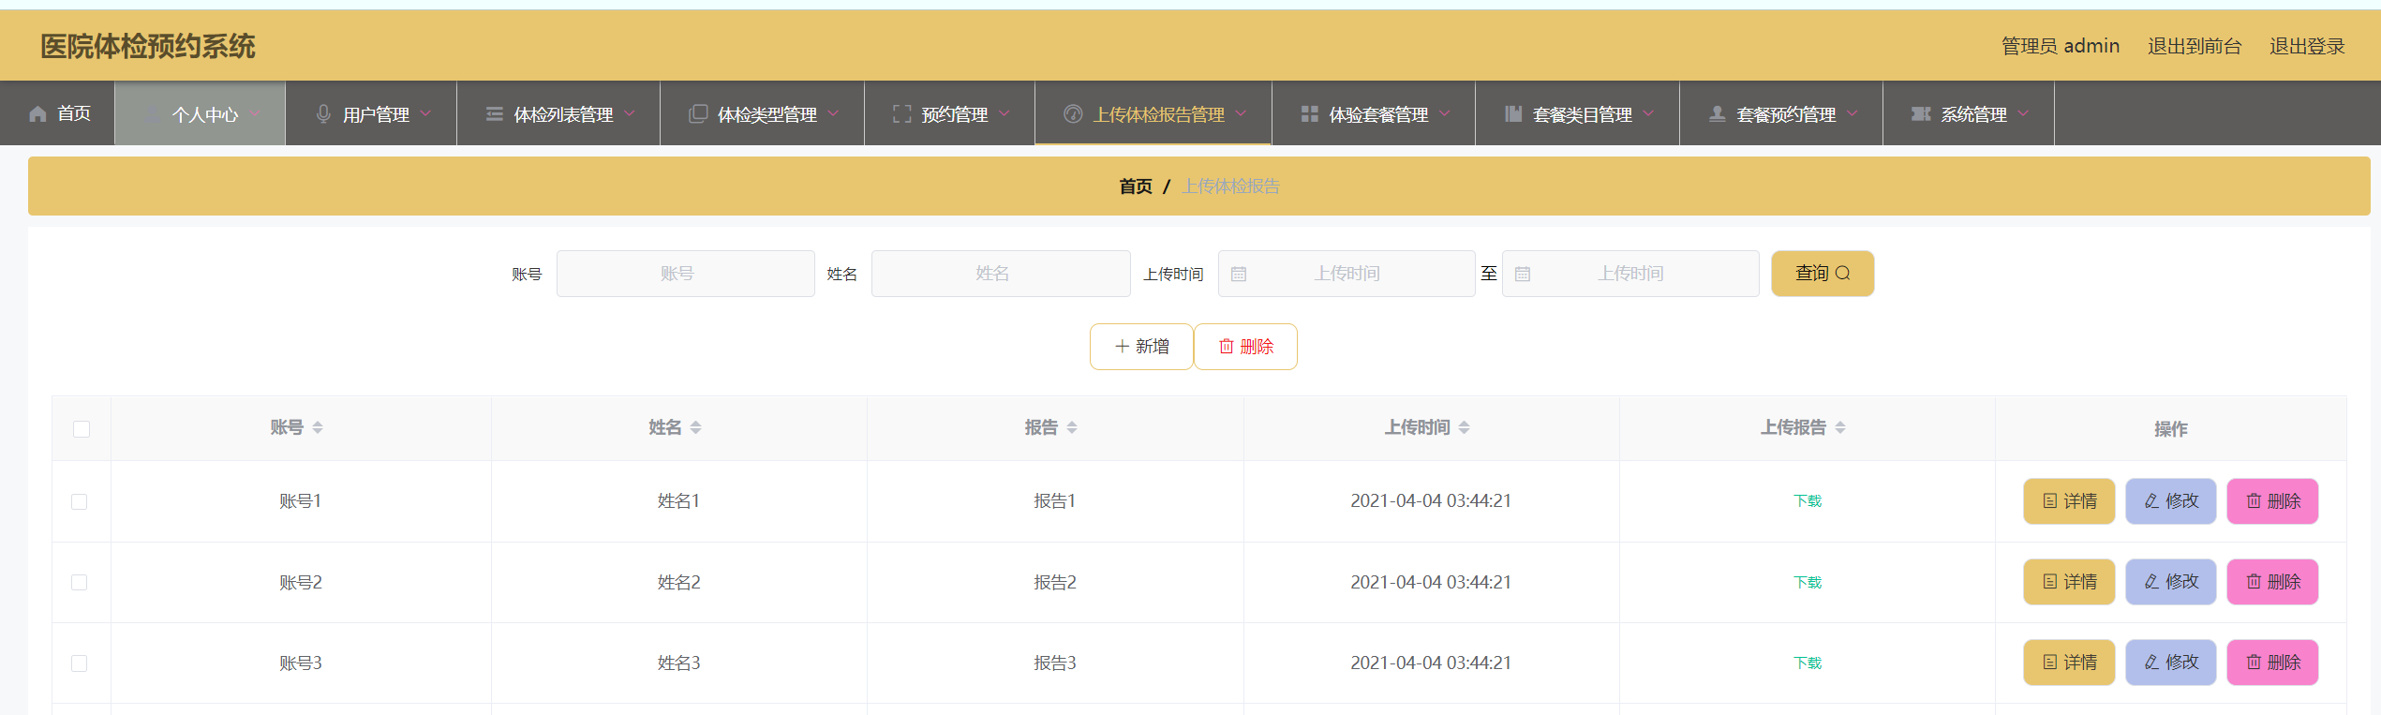This screenshot has width=2381, height=715.
Task: Tick the select-all checkbox in table header
Action: coord(82,429)
